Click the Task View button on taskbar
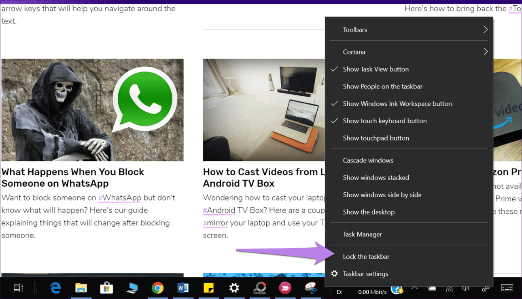This screenshot has height=299, width=522. (18, 288)
